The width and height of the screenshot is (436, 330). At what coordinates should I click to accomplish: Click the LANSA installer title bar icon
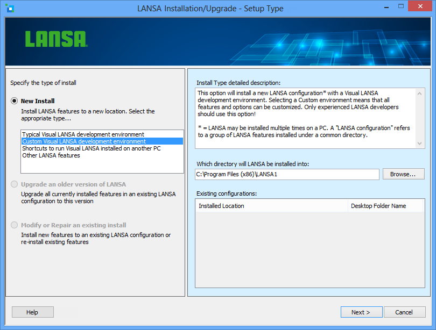(10, 8)
